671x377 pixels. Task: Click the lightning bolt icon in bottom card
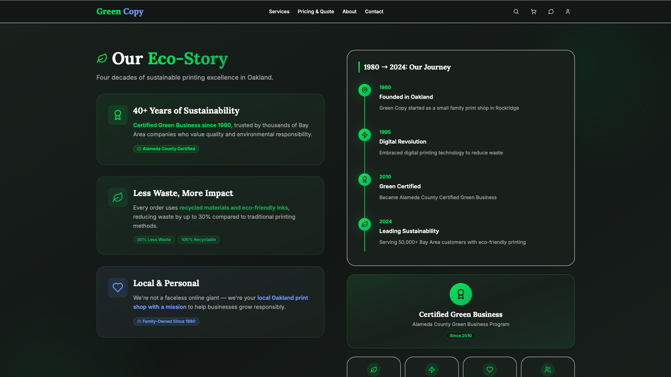pyautogui.click(x=431, y=369)
